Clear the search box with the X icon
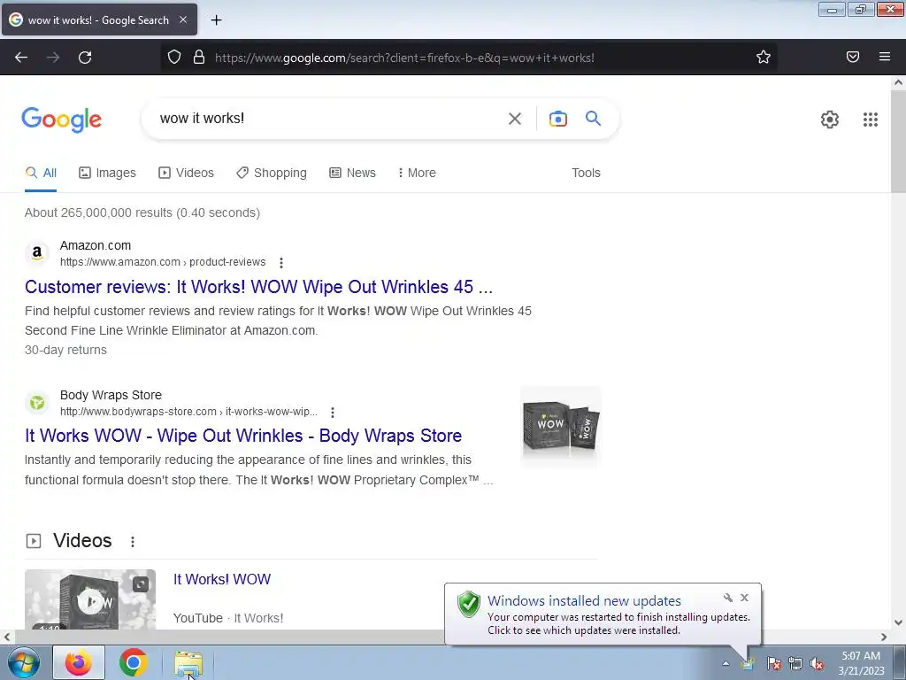906x680 pixels. click(x=515, y=119)
